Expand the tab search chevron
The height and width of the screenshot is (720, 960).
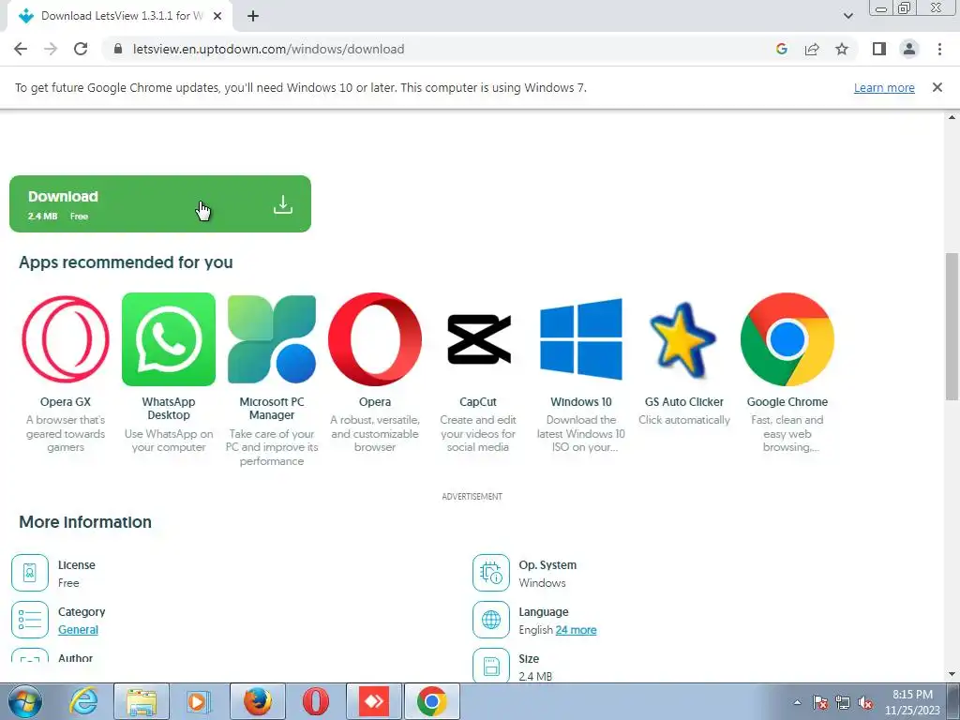(x=847, y=16)
